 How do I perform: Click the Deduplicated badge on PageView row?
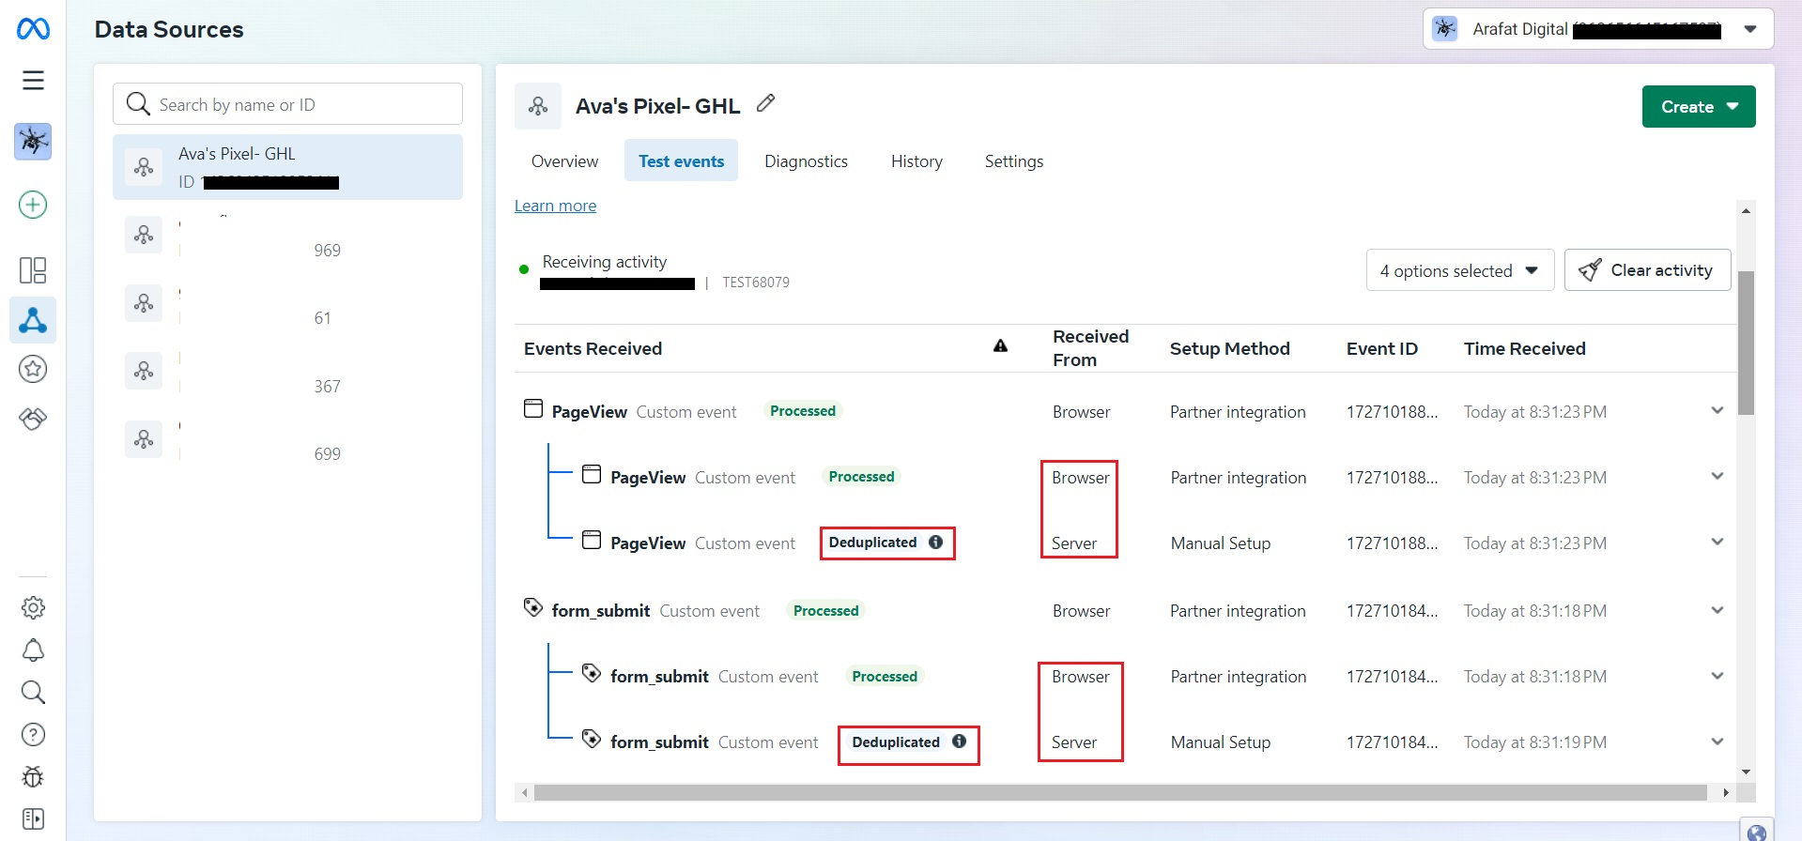coord(872,543)
